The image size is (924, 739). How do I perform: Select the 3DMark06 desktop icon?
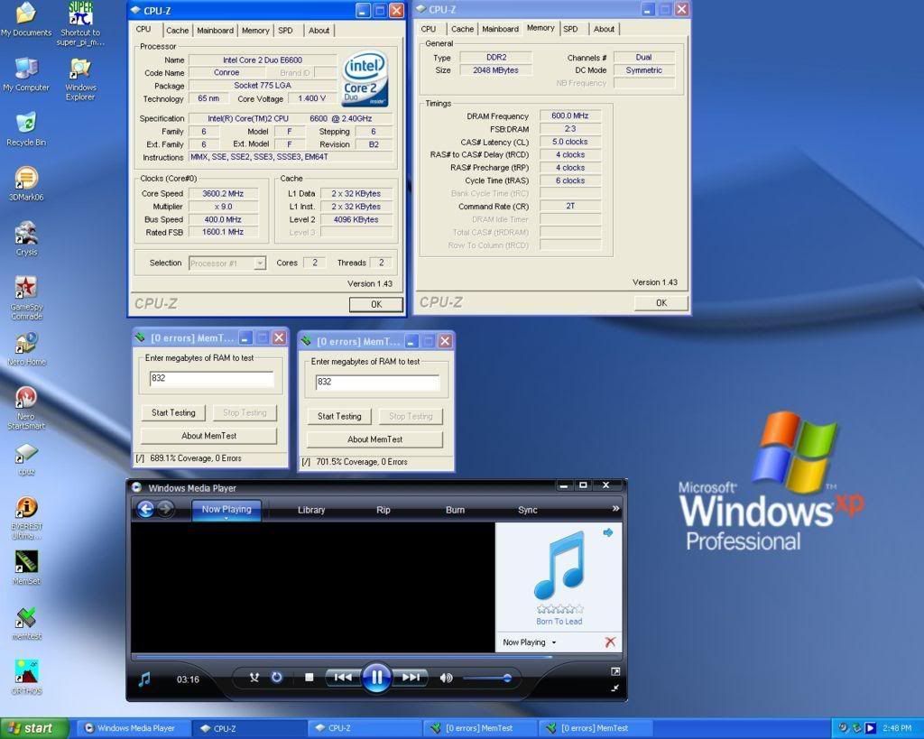tap(26, 184)
